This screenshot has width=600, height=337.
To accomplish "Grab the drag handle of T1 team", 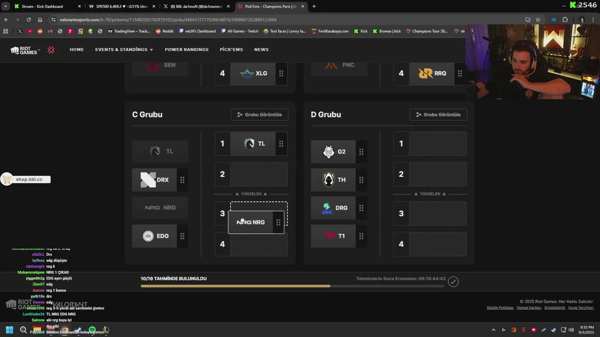I will [361, 236].
